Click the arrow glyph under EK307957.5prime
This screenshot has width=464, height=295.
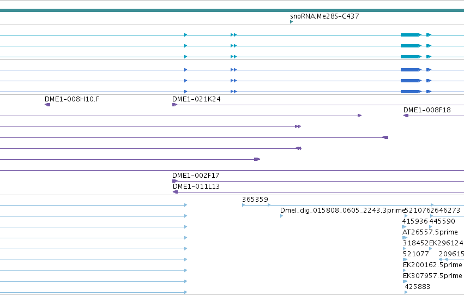coord(405,281)
